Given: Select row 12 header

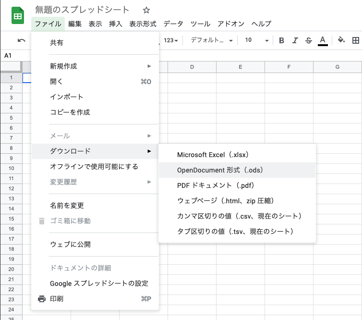Looking at the screenshot, I should pyautogui.click(x=11, y=188).
